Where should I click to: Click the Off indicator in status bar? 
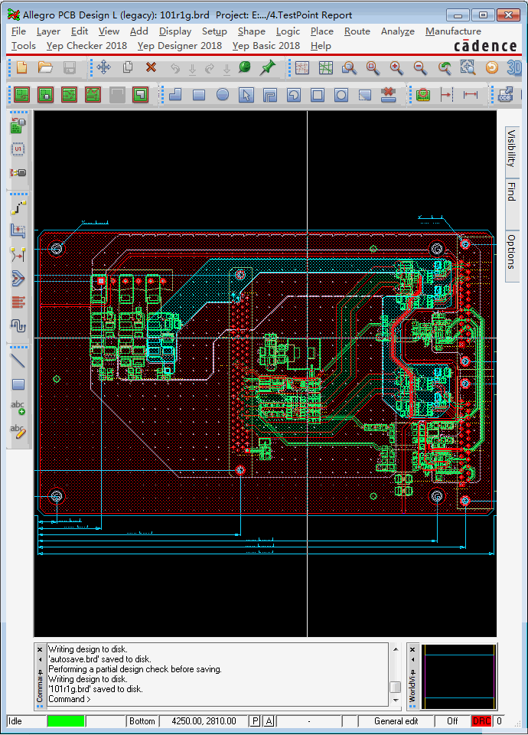coord(452,721)
